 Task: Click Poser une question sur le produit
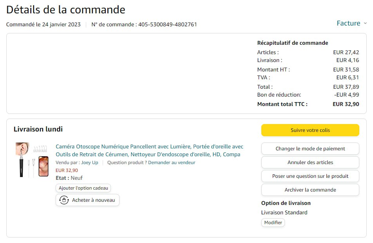pos(310,176)
